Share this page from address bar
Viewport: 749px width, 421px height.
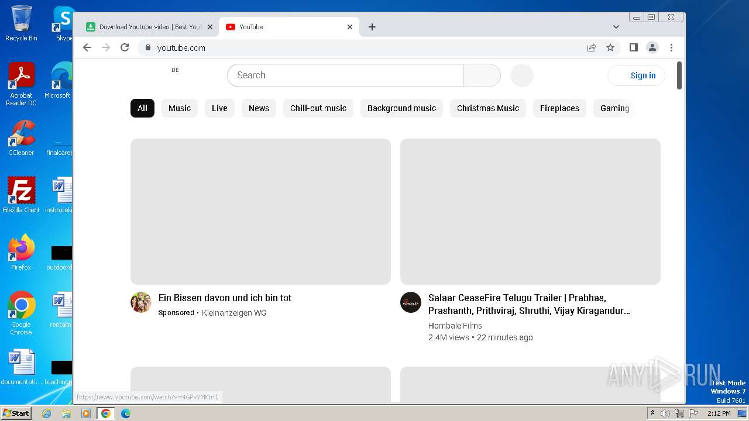coord(592,47)
